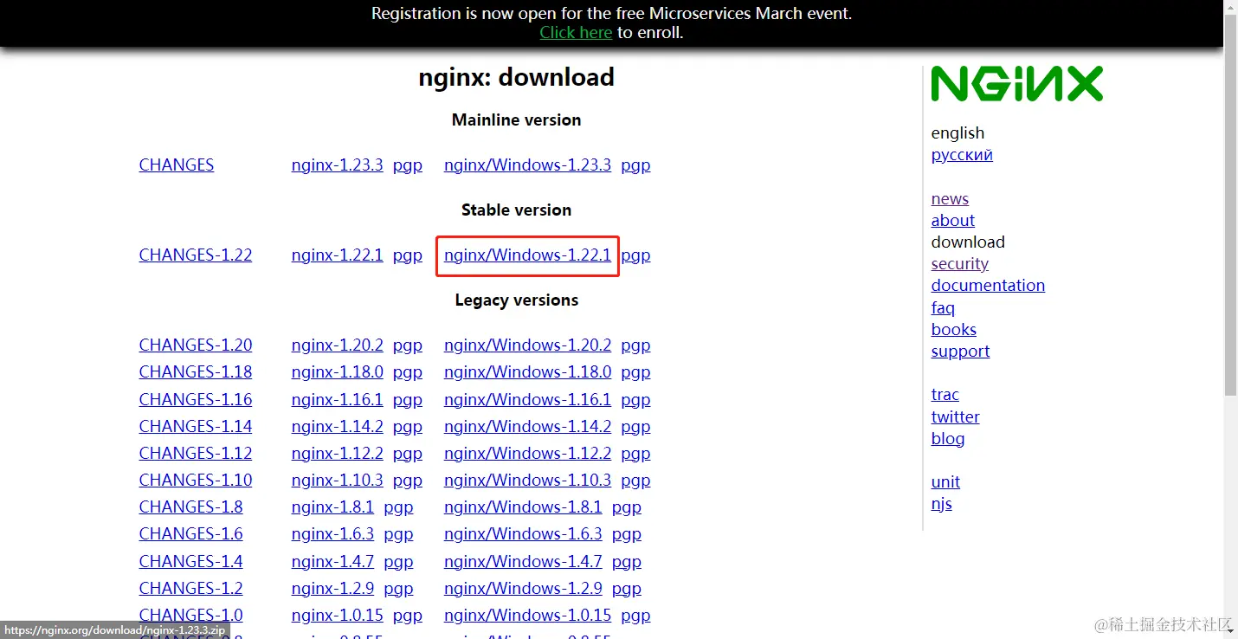Open the support page
Image resolution: width=1238 pixels, height=639 pixels.
pyautogui.click(x=960, y=352)
